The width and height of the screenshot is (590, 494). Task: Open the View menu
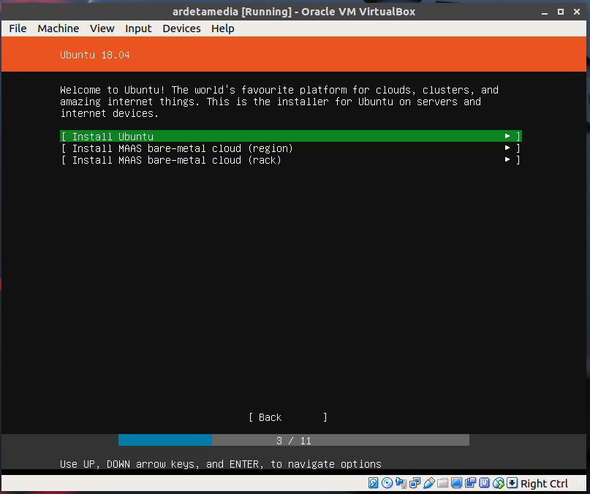(102, 28)
